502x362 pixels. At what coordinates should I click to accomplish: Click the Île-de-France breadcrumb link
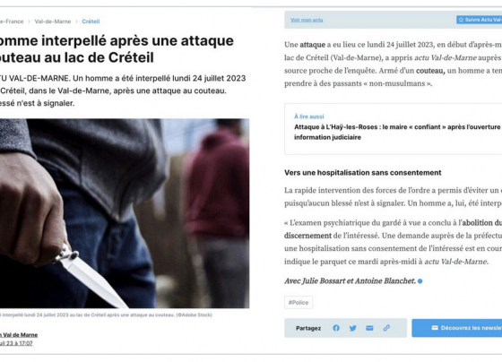click(x=12, y=22)
